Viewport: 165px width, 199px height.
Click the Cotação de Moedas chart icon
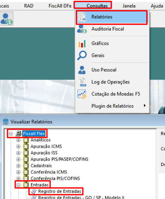[x=82, y=94]
